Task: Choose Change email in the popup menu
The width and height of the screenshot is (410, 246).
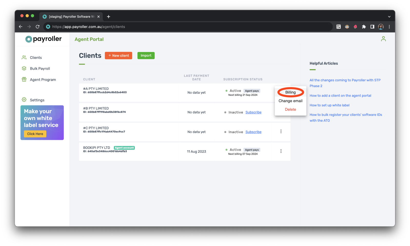Action: coord(290,101)
